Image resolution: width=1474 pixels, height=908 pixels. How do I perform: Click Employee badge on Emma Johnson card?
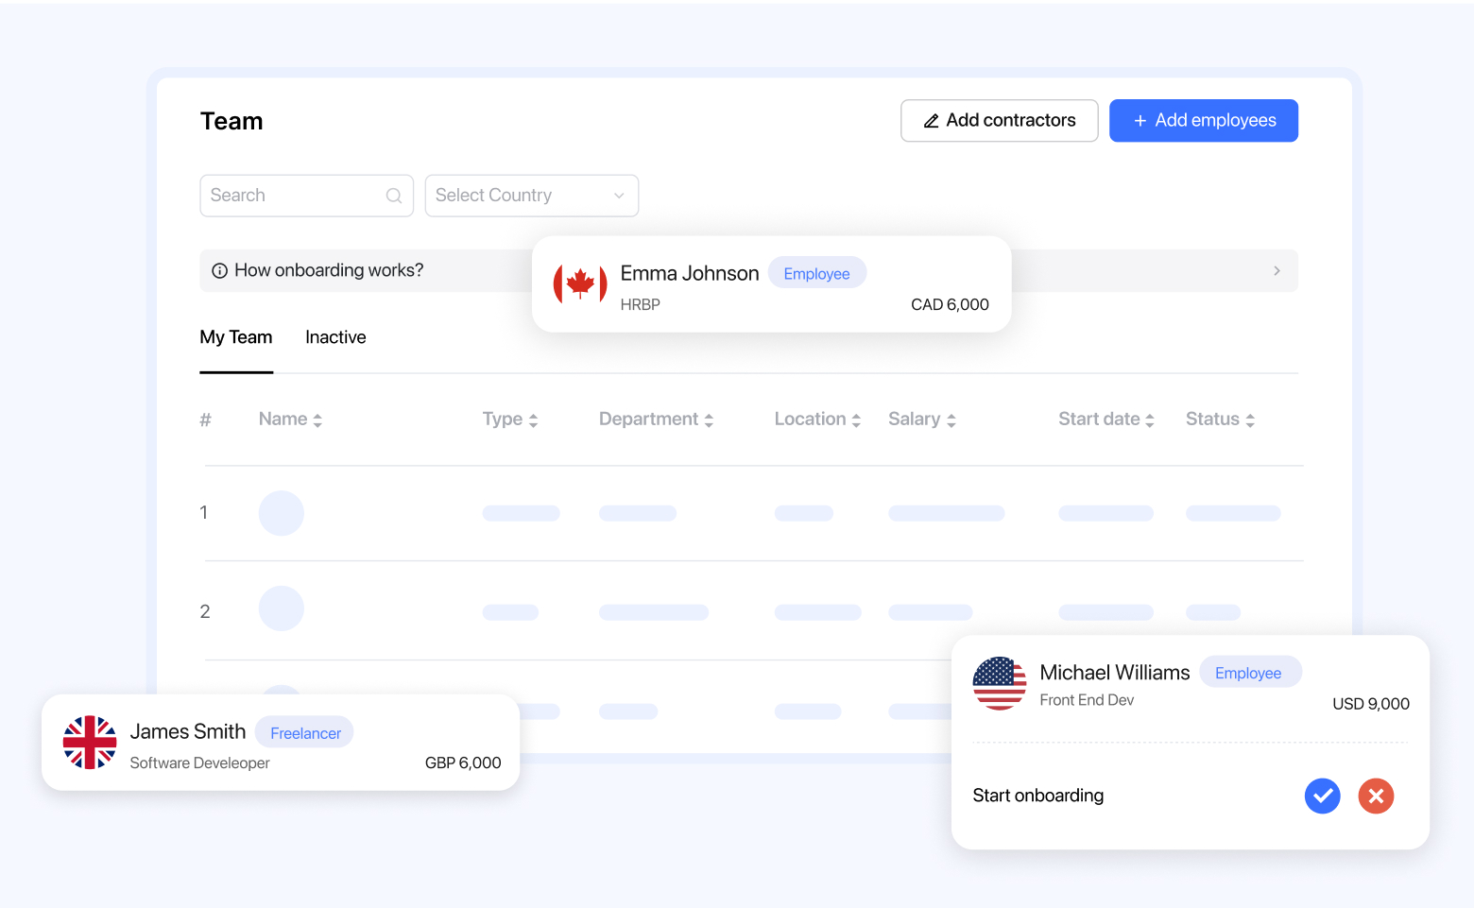tap(816, 274)
